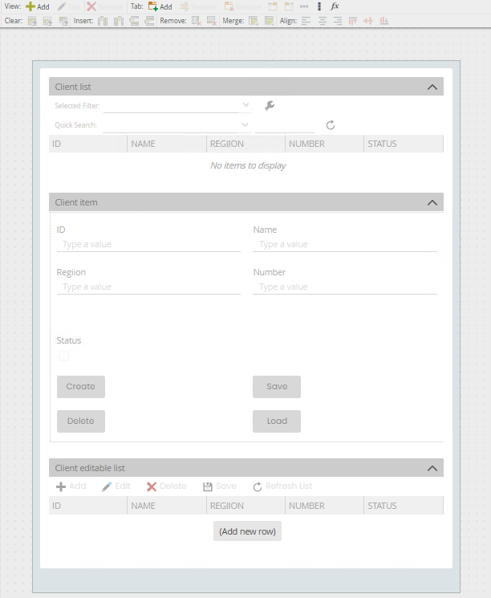The height and width of the screenshot is (598, 491).
Task: Click the Regiion input field
Action: tap(148, 287)
